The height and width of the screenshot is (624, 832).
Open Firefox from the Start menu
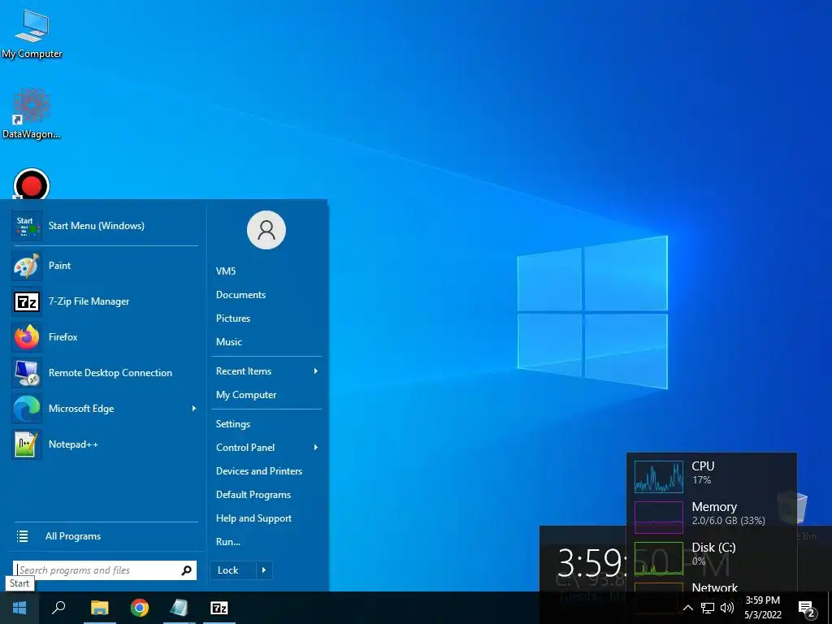click(x=105, y=337)
